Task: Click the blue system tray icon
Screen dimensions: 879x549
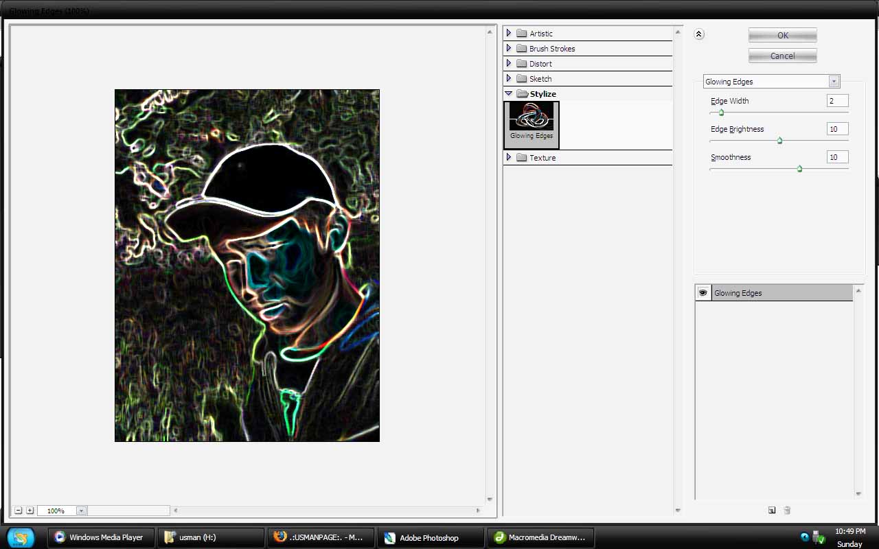Action: point(805,537)
